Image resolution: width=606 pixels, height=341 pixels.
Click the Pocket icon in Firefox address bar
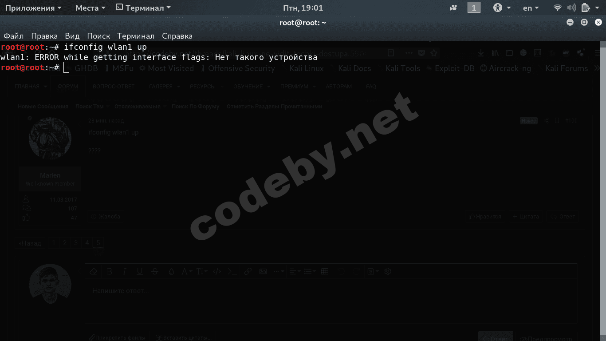tap(421, 53)
